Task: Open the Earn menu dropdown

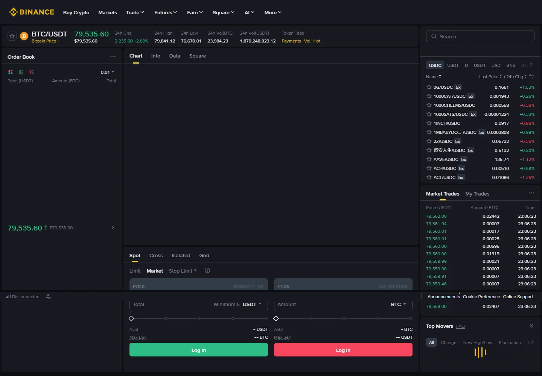Action: 195,12
